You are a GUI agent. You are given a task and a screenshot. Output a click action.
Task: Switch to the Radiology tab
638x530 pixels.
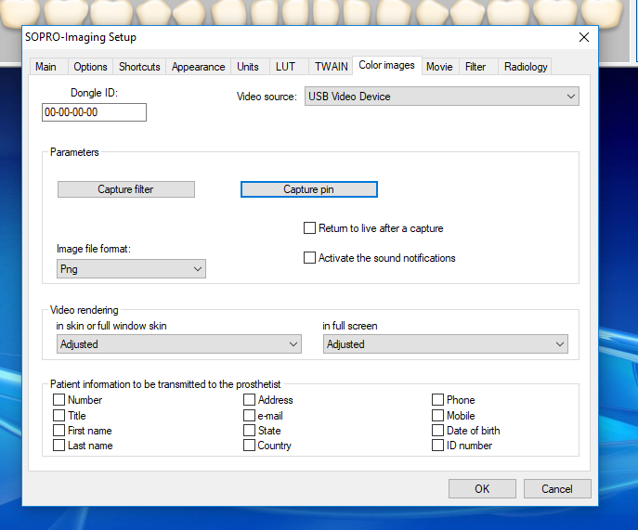pos(526,67)
